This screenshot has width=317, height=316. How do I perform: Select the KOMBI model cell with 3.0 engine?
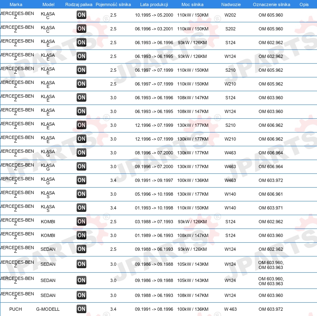point(48,235)
